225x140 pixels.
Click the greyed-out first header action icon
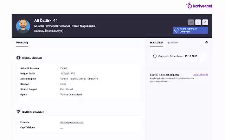(191, 22)
